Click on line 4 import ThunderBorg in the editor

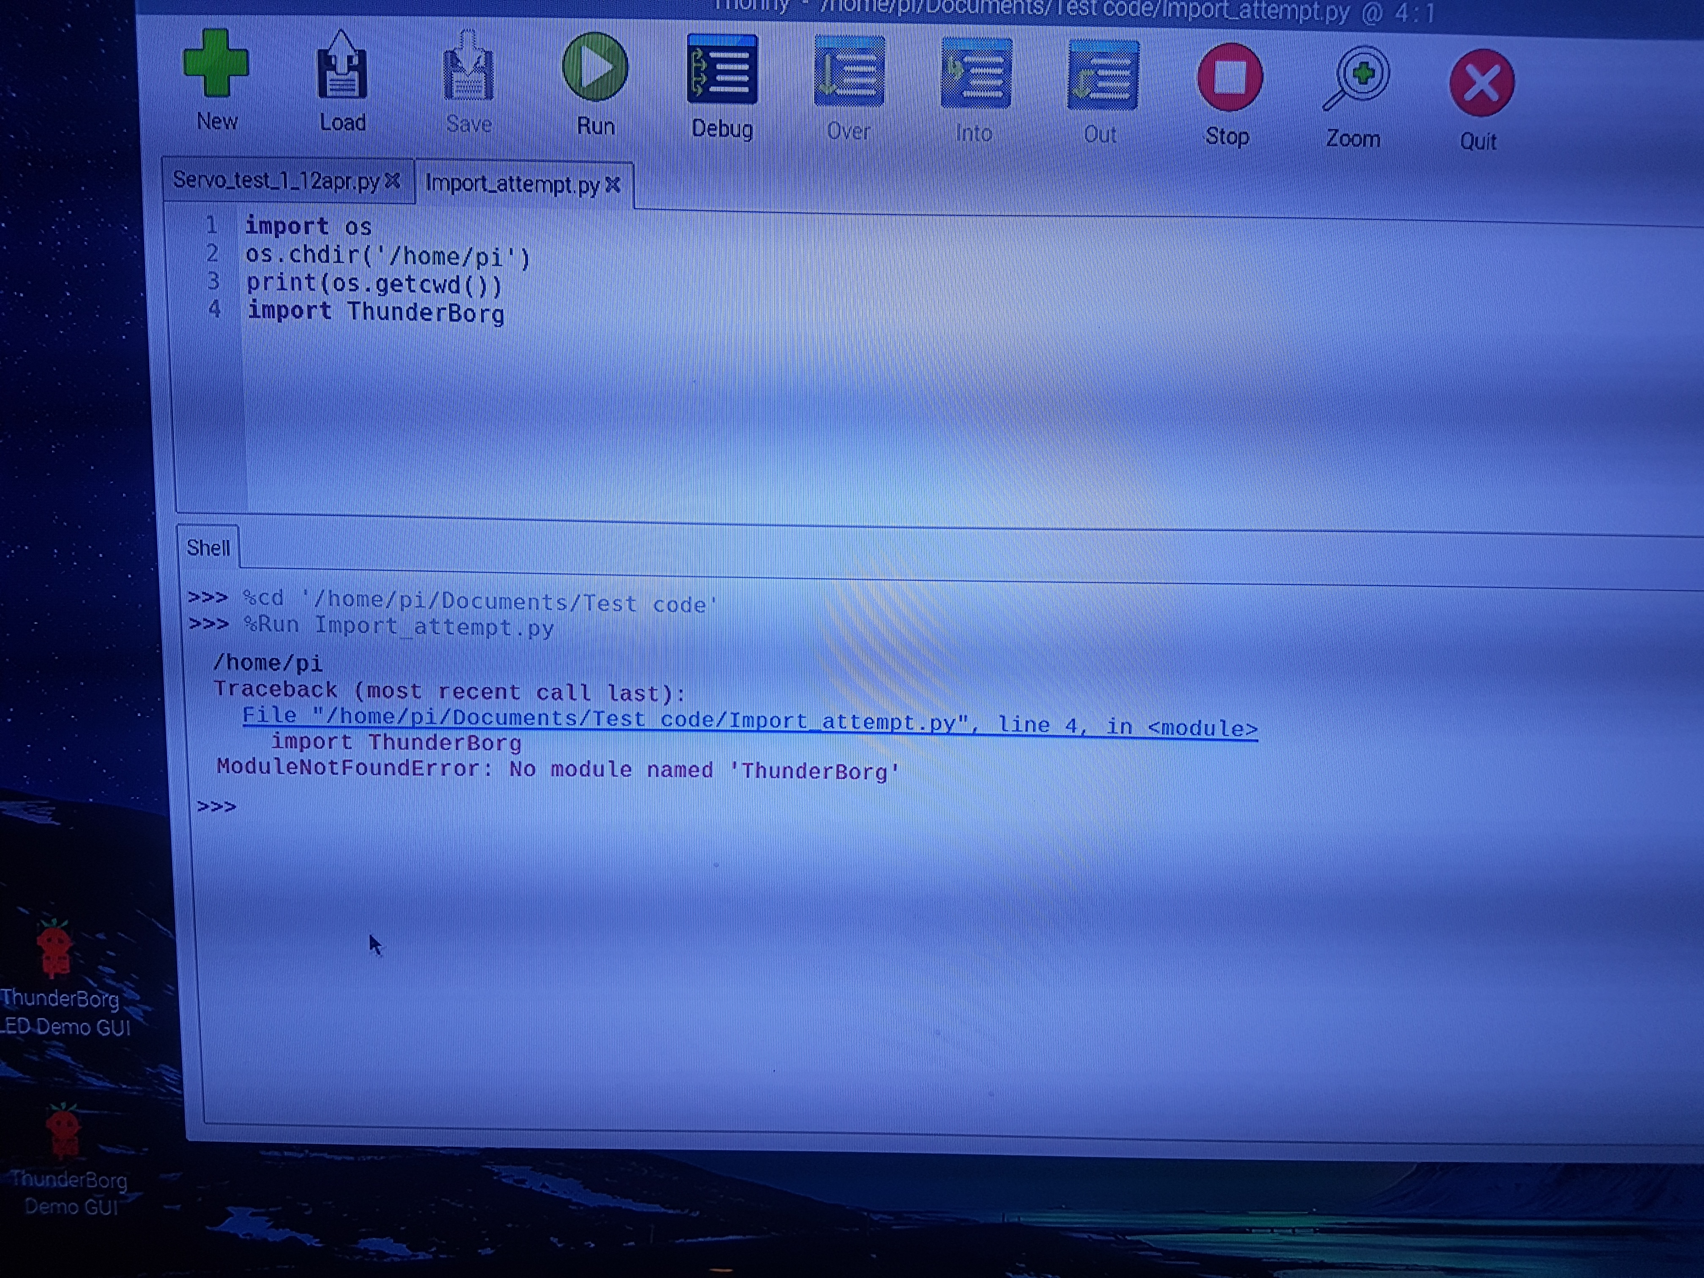pos(376,312)
